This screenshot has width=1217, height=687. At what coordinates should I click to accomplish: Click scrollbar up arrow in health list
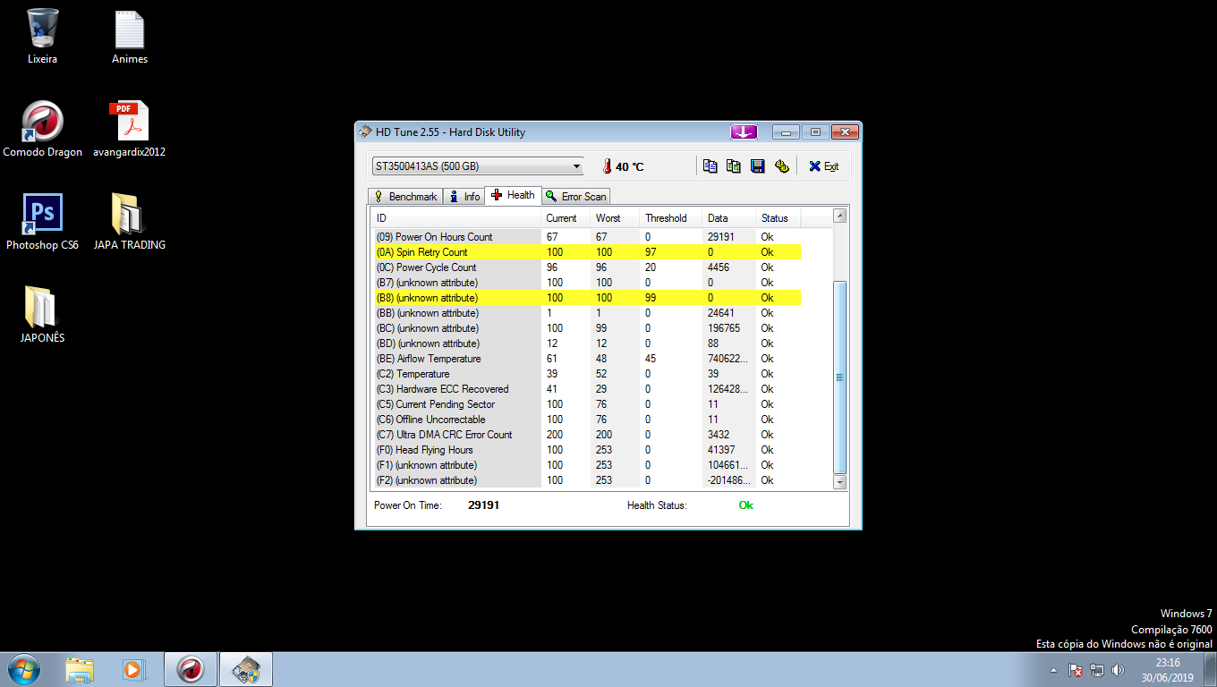[x=839, y=216]
